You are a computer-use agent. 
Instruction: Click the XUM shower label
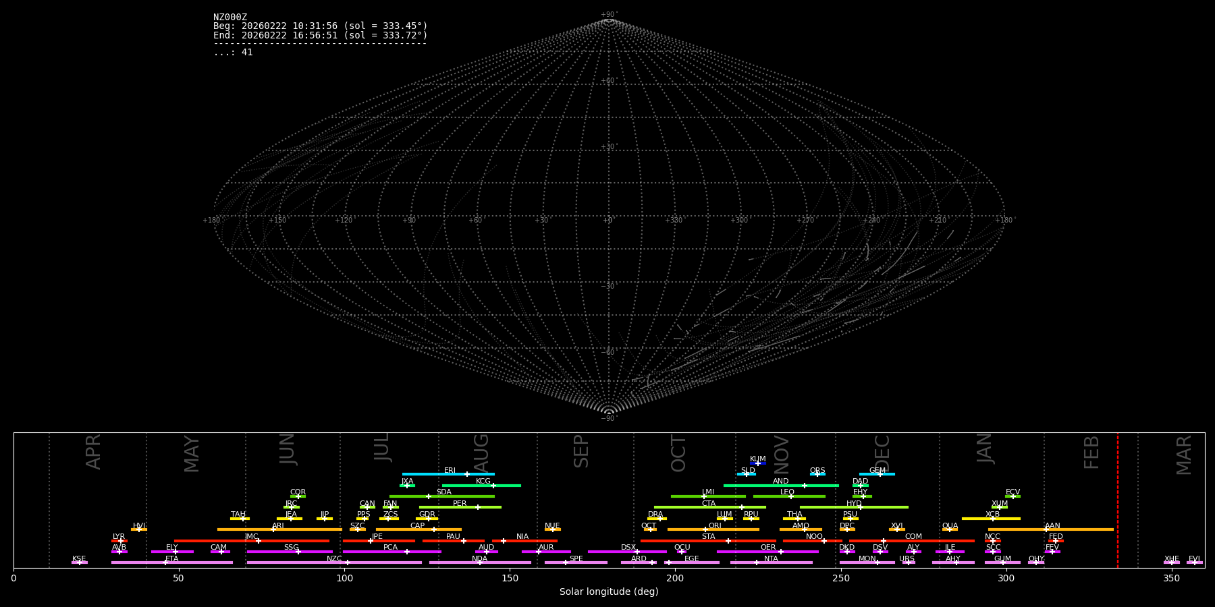(1000, 504)
